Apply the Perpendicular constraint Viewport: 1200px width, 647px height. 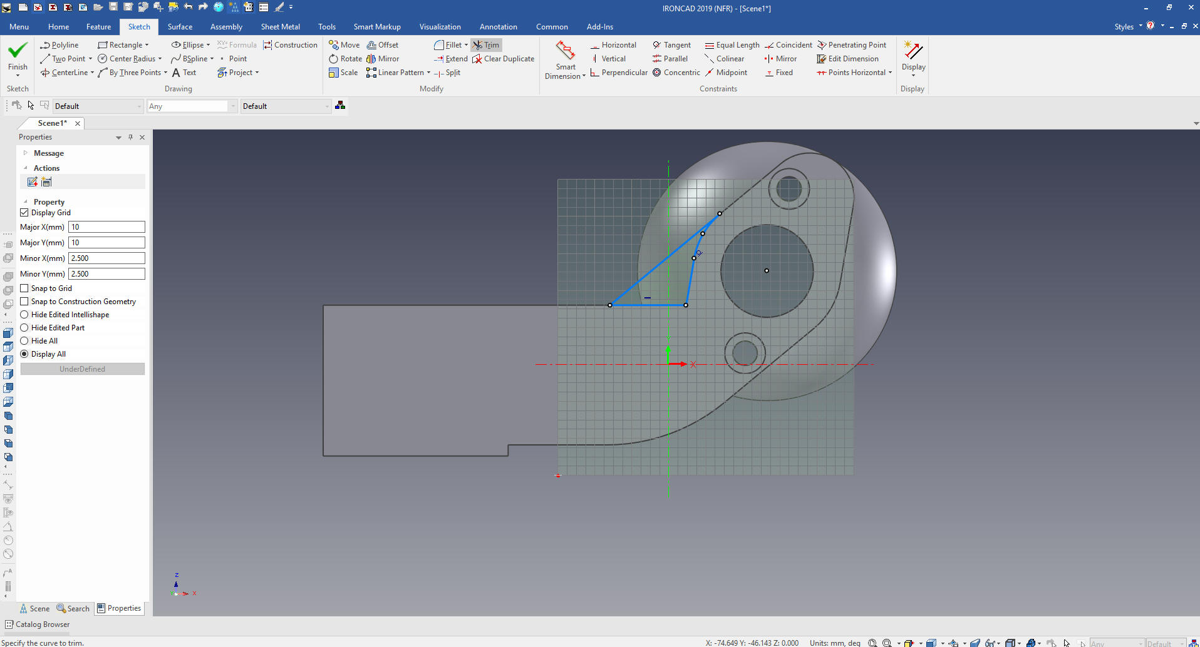(619, 73)
